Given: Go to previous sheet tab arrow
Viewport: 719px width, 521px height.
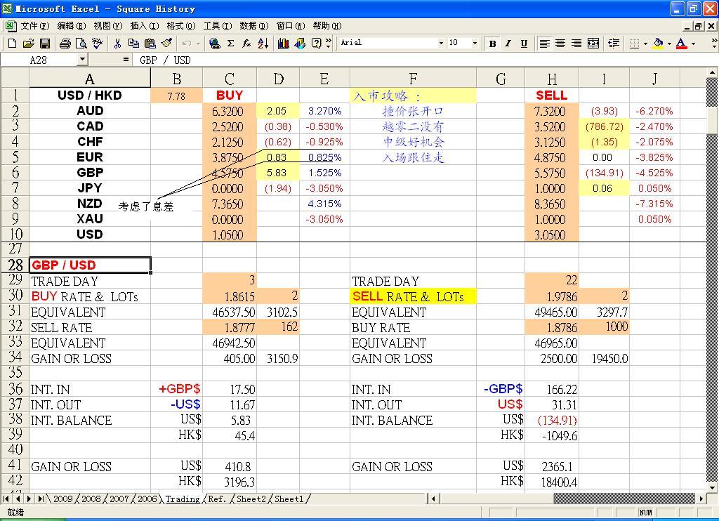Looking at the screenshot, I should click(x=18, y=499).
